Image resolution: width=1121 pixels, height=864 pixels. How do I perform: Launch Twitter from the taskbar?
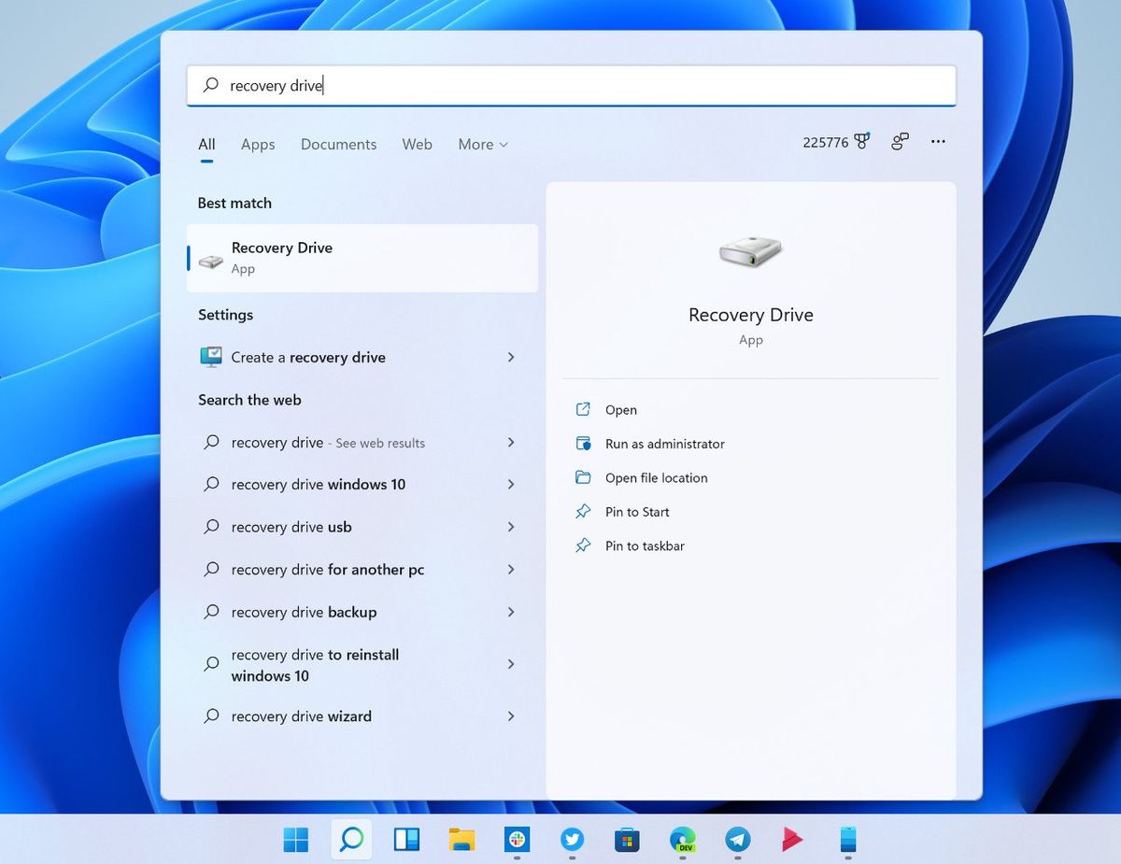tap(572, 839)
